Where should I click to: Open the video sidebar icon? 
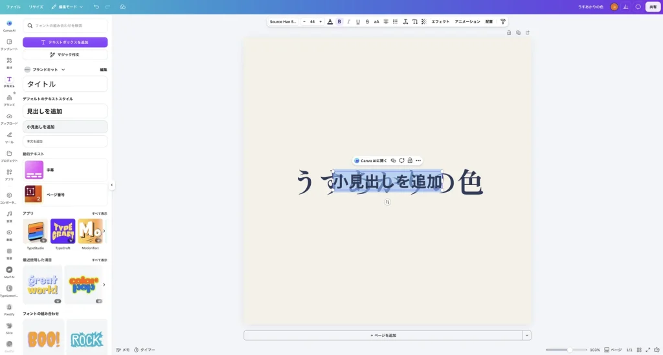(x=9, y=235)
